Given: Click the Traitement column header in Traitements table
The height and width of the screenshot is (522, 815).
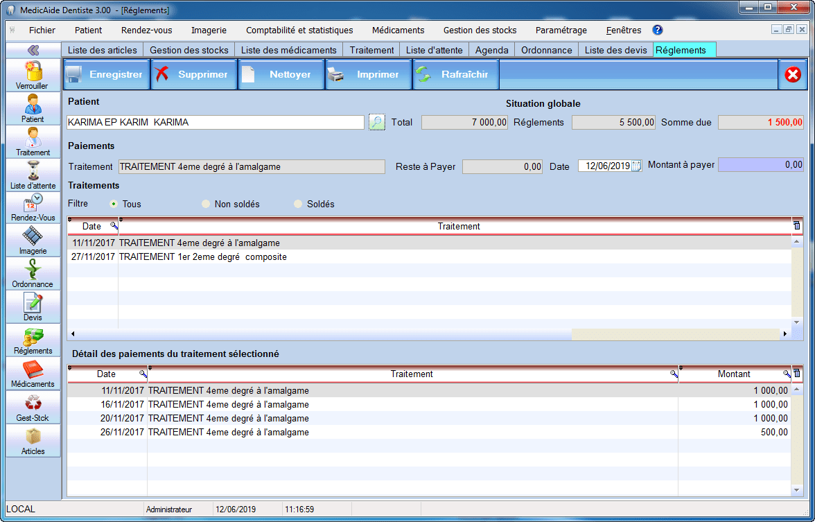Looking at the screenshot, I should [459, 226].
